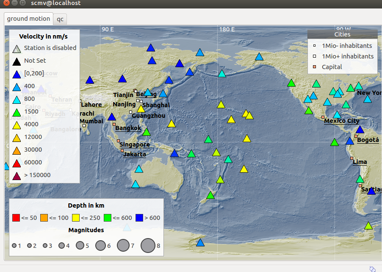Select the cyan Aleutian station on the 180 E line
Image resolution: width=382 pixels, height=272 pixels.
[222, 73]
